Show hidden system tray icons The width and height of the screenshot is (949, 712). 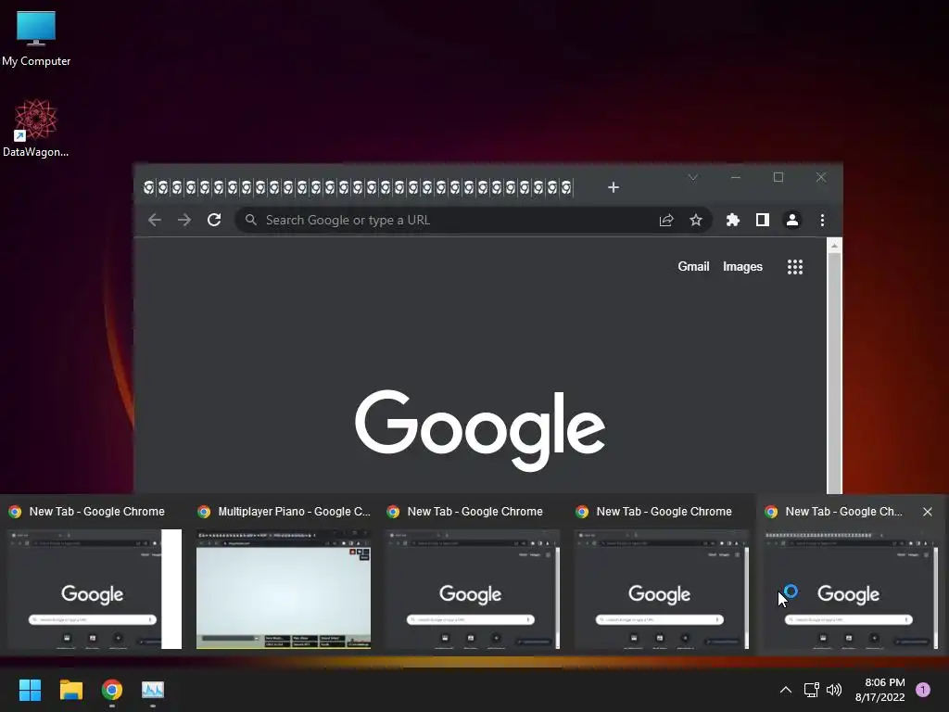(786, 690)
